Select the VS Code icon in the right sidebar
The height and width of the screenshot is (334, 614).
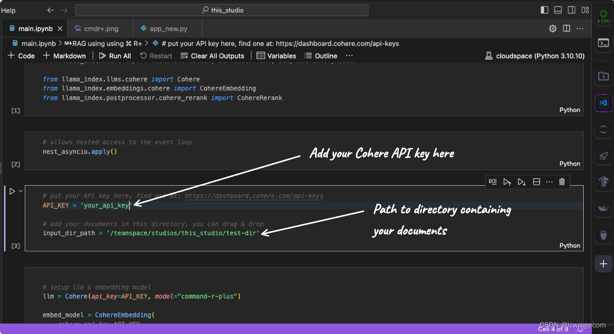(x=603, y=103)
